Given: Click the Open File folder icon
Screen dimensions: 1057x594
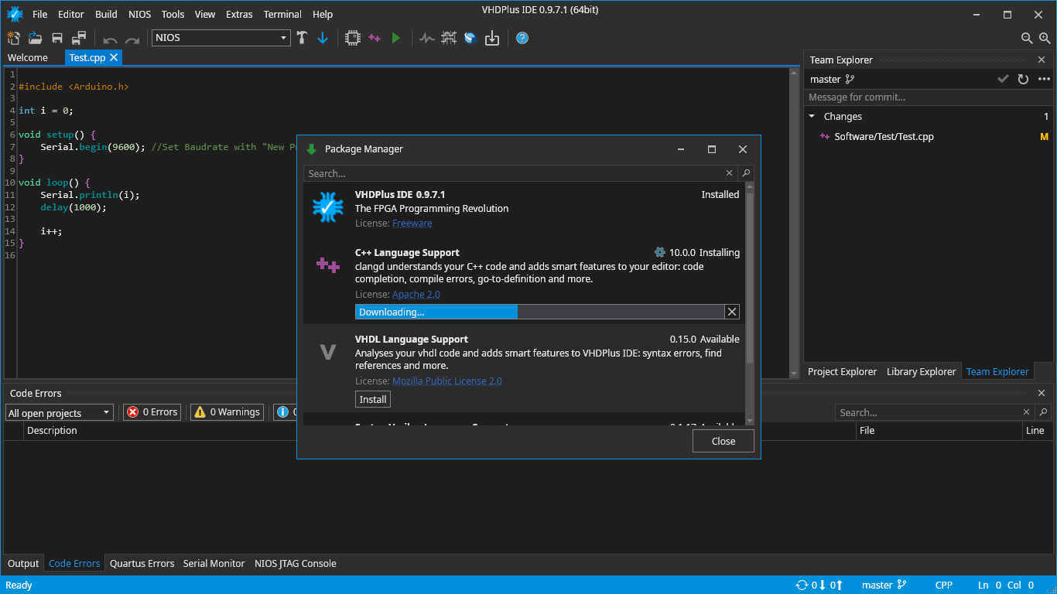Looking at the screenshot, I should pyautogui.click(x=35, y=37).
